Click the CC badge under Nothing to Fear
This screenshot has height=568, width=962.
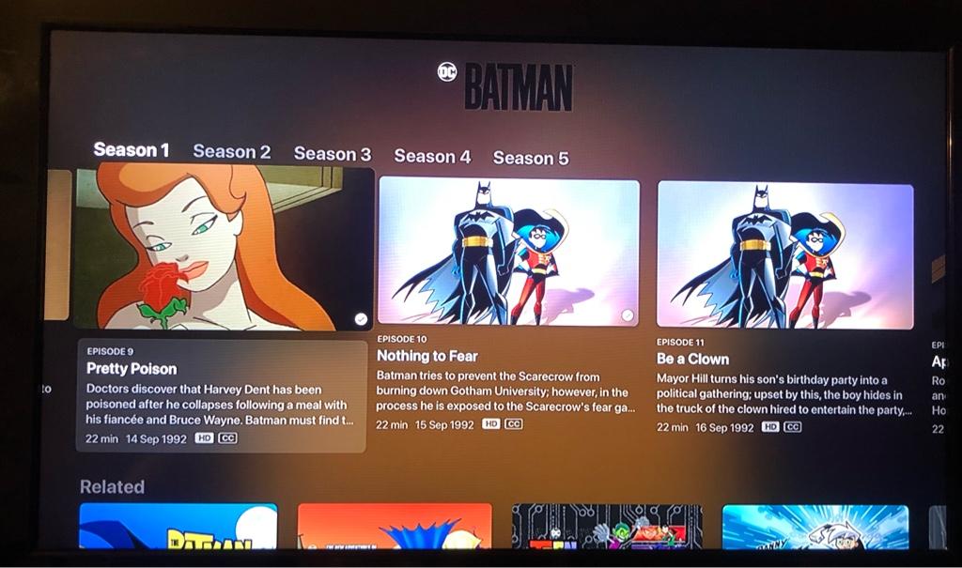tap(514, 423)
